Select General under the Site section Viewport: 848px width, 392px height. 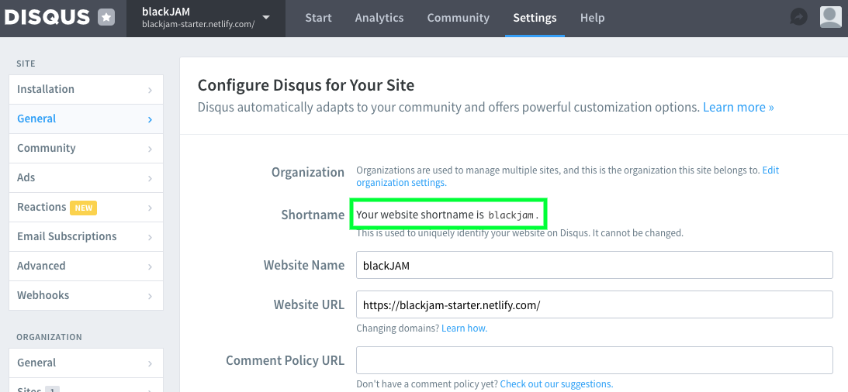pyautogui.click(x=86, y=119)
